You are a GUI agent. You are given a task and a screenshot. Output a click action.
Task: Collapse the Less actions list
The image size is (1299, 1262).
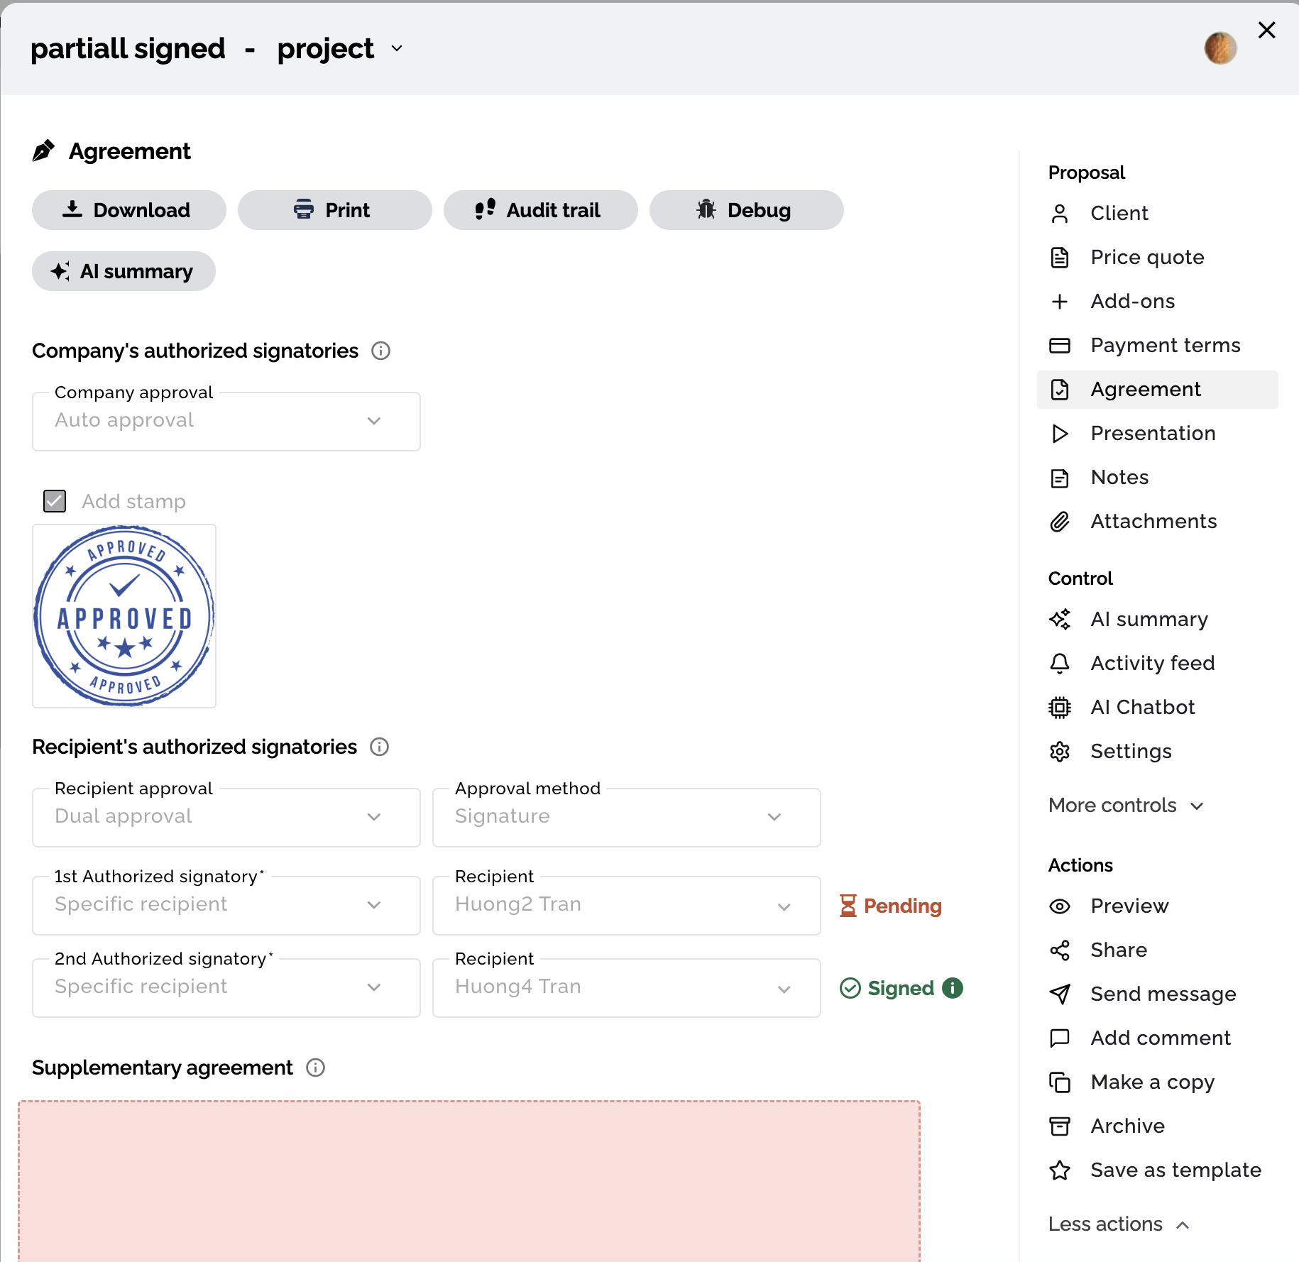pyautogui.click(x=1119, y=1224)
